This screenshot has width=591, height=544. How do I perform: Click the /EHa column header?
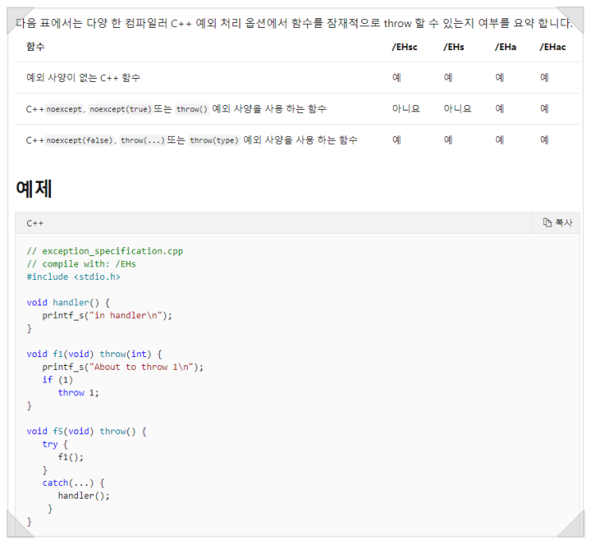click(x=506, y=47)
